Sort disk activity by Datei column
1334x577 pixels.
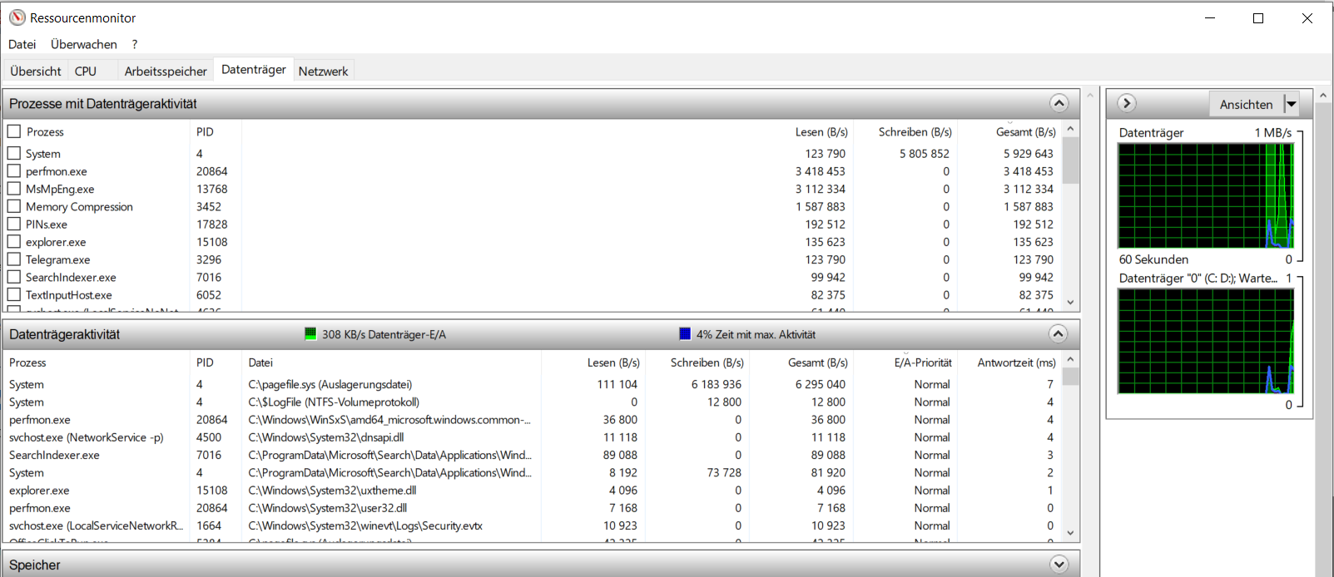pos(260,362)
